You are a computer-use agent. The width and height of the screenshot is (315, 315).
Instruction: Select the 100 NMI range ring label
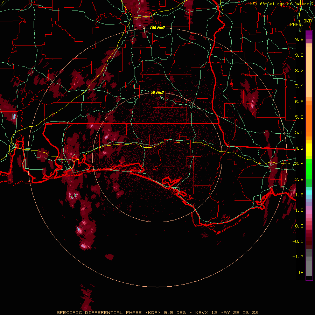(157, 28)
